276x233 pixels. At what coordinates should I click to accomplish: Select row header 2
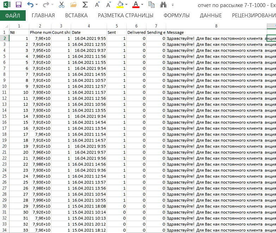(x=5, y=38)
